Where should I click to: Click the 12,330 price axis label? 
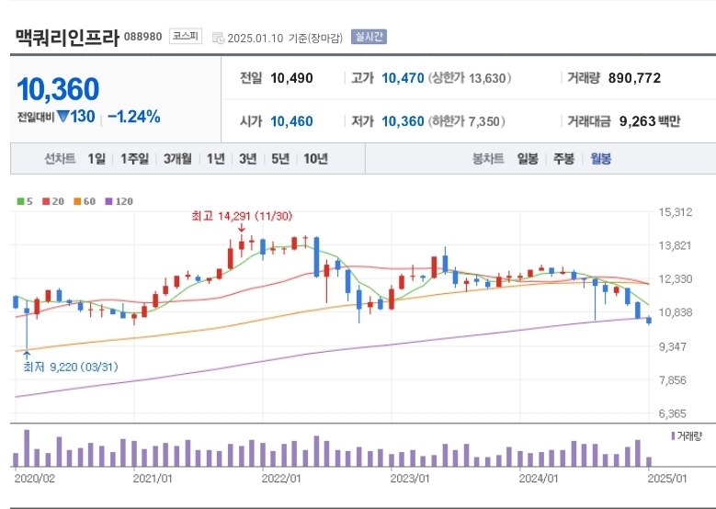676,279
